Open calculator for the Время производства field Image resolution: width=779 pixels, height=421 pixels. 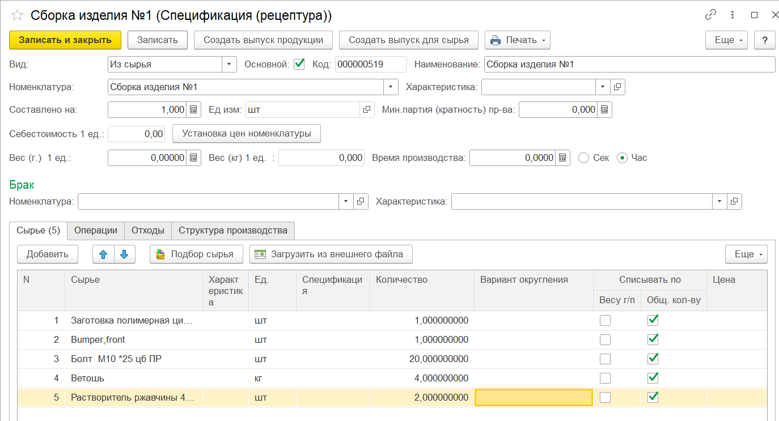(x=562, y=158)
